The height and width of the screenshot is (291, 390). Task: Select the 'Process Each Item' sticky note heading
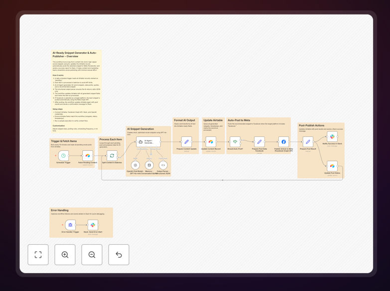[111, 139]
